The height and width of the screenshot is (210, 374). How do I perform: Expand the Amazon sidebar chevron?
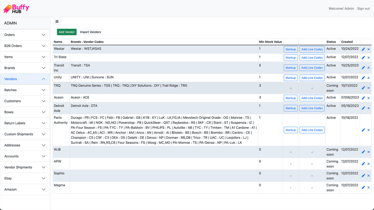(44, 189)
